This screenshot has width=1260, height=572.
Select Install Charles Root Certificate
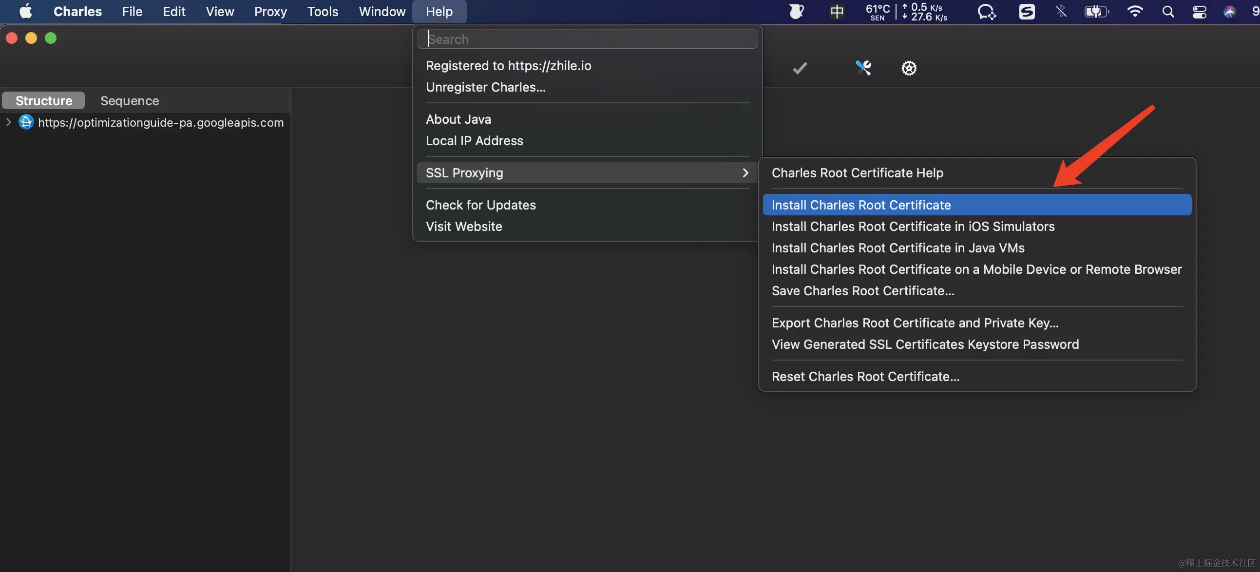(x=861, y=205)
